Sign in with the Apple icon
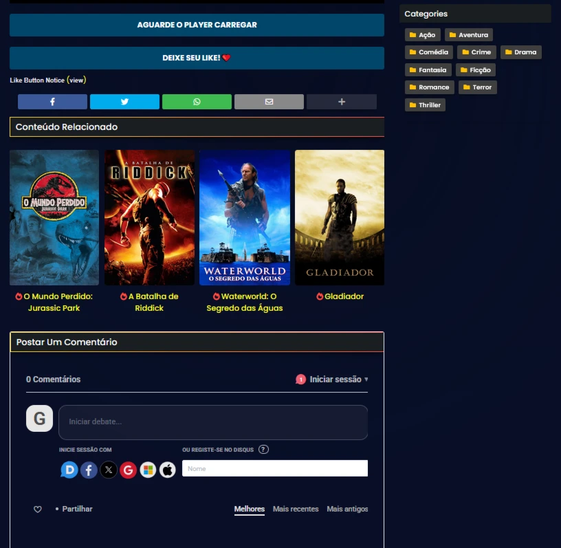 168,470
